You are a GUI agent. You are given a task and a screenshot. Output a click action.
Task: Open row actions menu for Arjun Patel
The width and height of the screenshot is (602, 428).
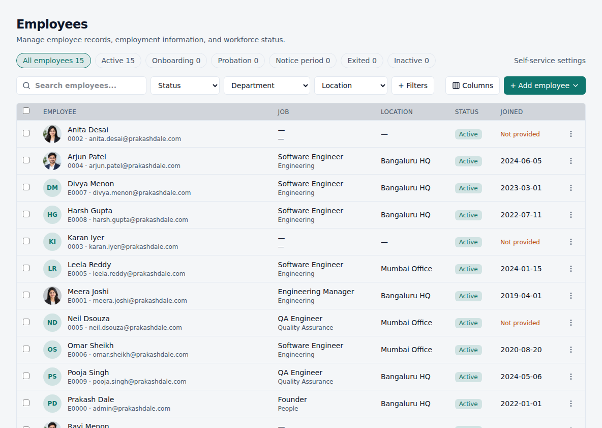(571, 161)
